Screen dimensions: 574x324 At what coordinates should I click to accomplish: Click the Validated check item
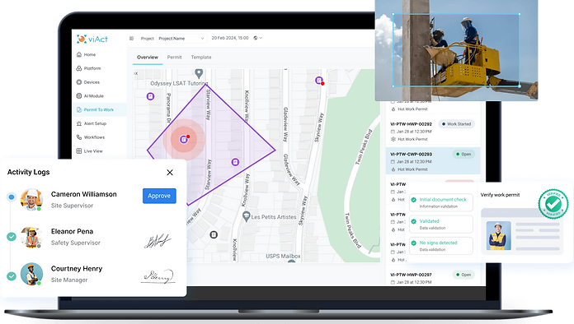tap(441, 224)
